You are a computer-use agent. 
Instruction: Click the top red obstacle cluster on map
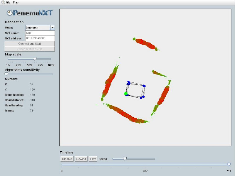(145, 44)
